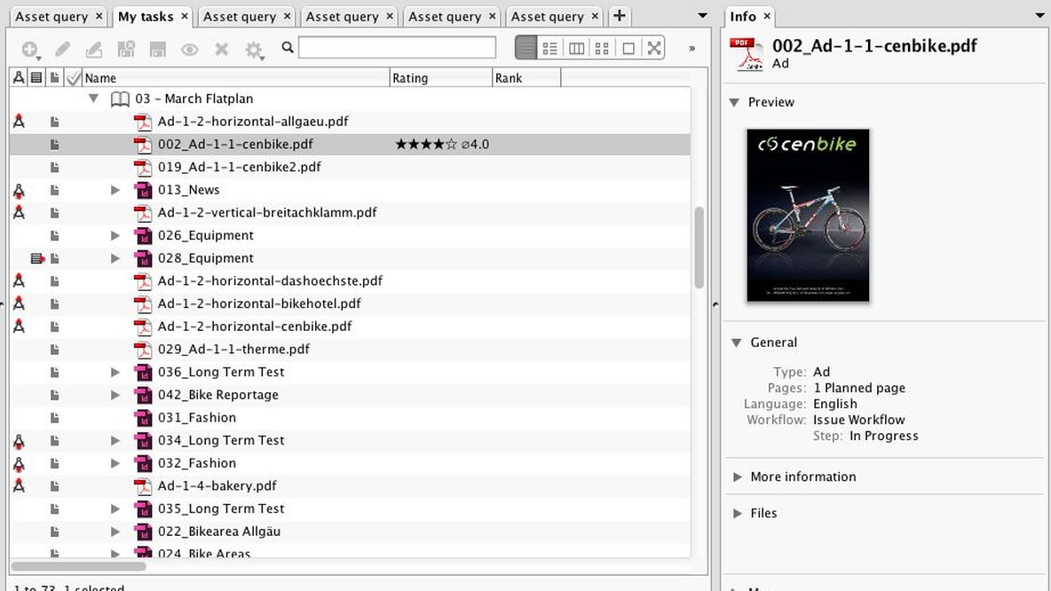Expand the 034_Long Term Test item

(x=115, y=440)
